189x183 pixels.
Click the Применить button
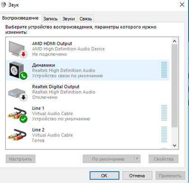tap(170, 175)
